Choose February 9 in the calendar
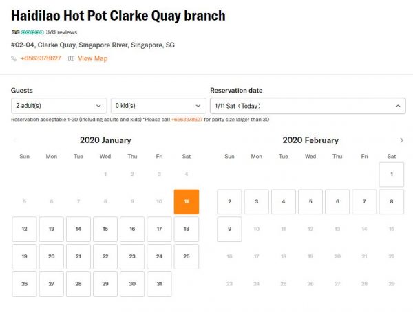413x312 pixels. click(229, 229)
